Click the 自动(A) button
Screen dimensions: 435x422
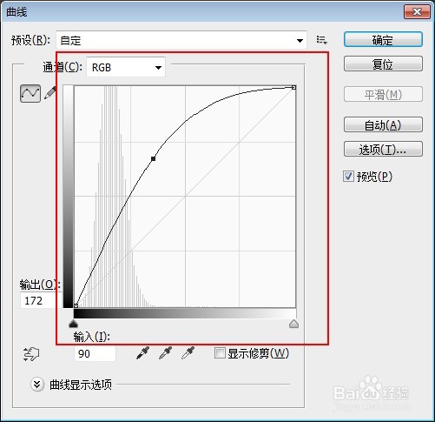383,124
